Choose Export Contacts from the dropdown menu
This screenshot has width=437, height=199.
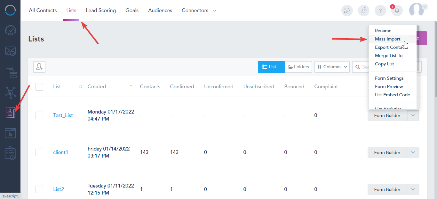[x=393, y=47]
